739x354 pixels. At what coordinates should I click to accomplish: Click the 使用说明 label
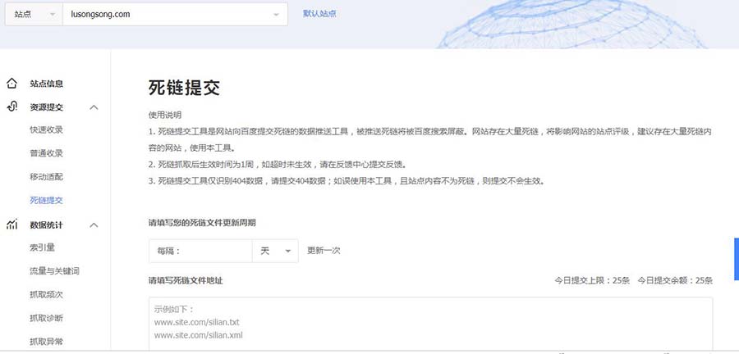(165, 115)
